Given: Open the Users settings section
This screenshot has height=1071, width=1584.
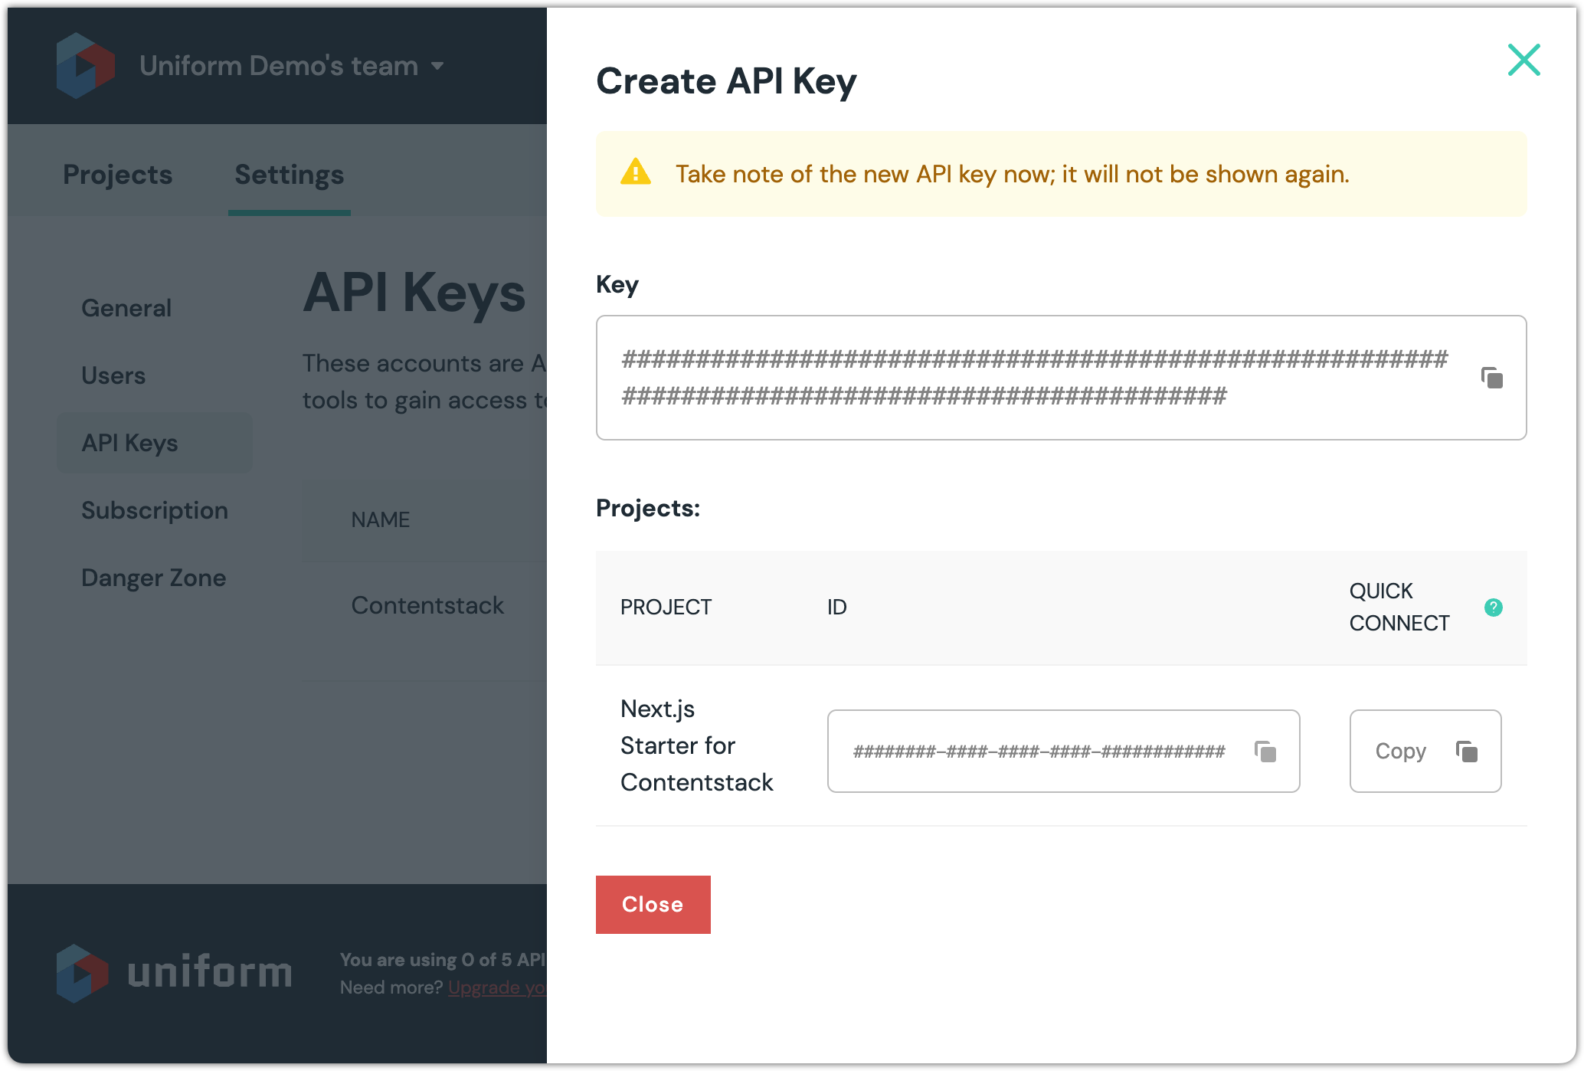Looking at the screenshot, I should click(x=113, y=375).
